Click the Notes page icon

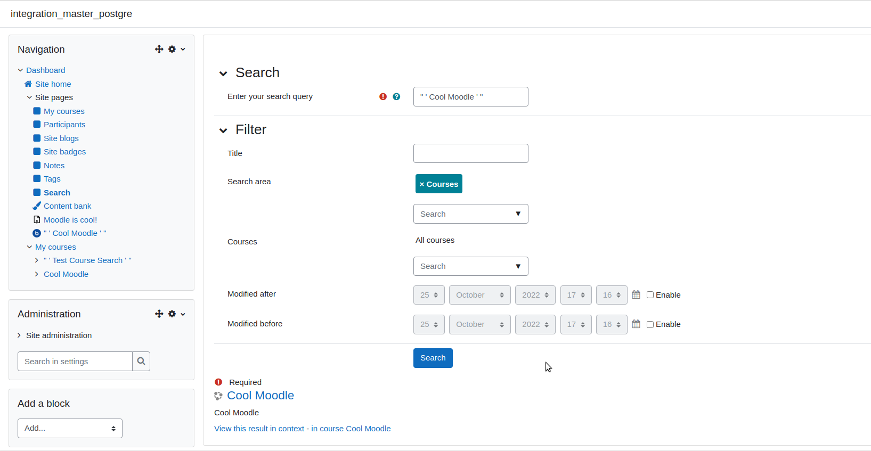pyautogui.click(x=37, y=165)
